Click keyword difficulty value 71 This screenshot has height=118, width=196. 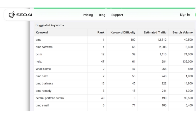coord(134,105)
